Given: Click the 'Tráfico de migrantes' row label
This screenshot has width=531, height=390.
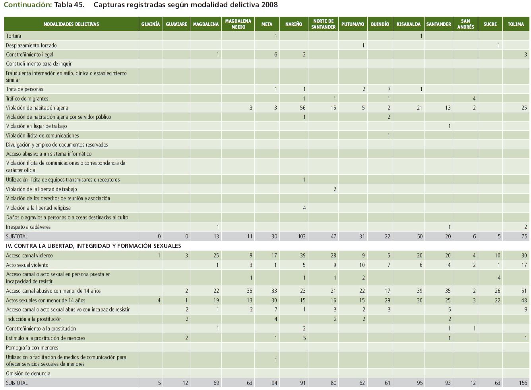Looking at the screenshot, I should click(x=27, y=98).
